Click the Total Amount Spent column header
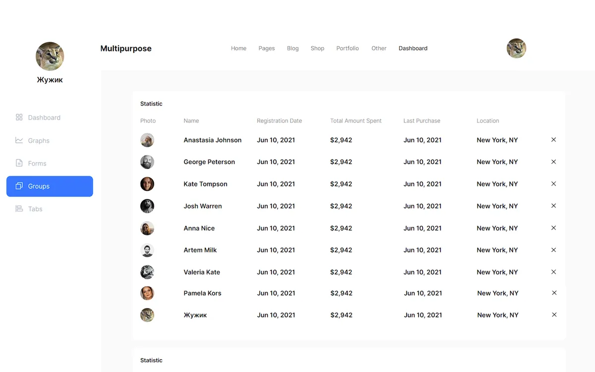Screen dimensions: 595x372 click(x=356, y=121)
